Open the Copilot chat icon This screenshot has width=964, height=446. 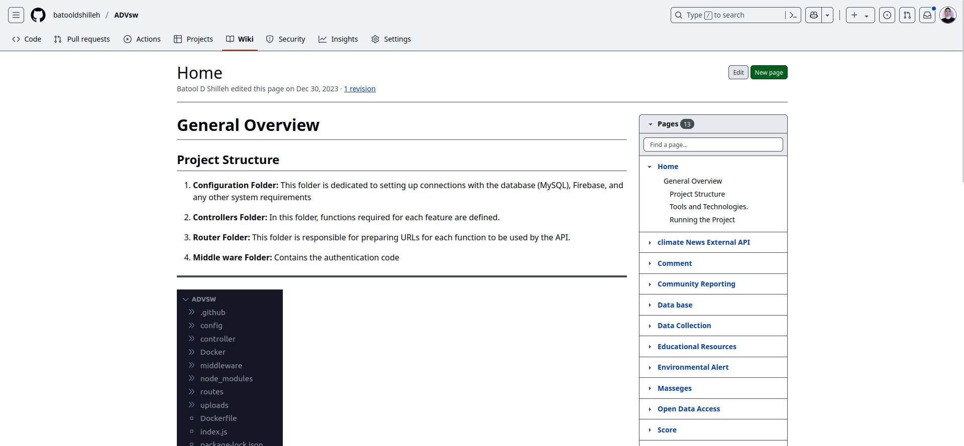coord(814,15)
